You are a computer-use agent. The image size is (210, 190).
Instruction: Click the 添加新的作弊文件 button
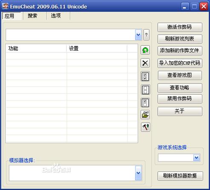click(x=180, y=51)
